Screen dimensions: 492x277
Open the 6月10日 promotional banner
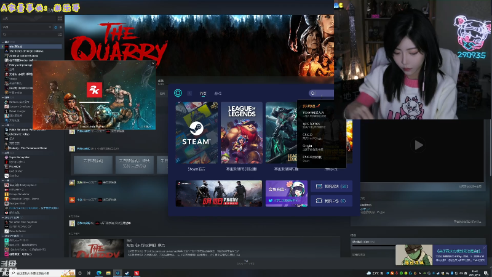tap(219, 193)
